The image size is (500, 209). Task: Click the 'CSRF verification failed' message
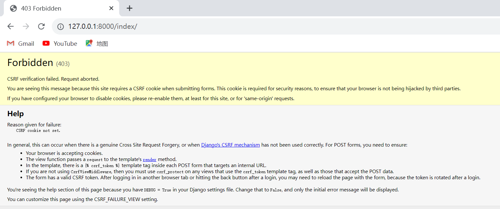pyautogui.click(x=53, y=79)
